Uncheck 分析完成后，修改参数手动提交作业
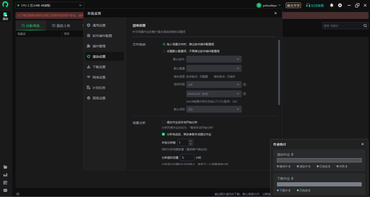This screenshot has width=370, height=197. (163, 134)
